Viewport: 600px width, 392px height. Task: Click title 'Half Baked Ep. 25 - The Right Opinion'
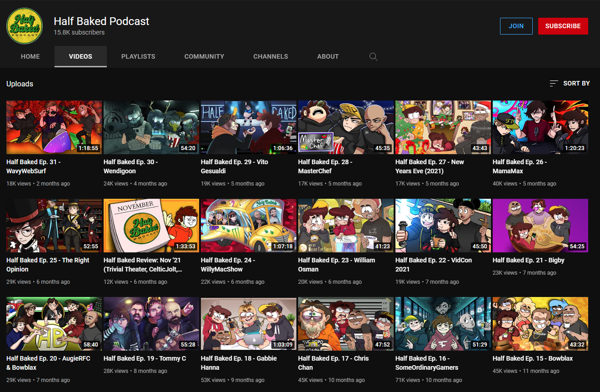click(x=48, y=265)
